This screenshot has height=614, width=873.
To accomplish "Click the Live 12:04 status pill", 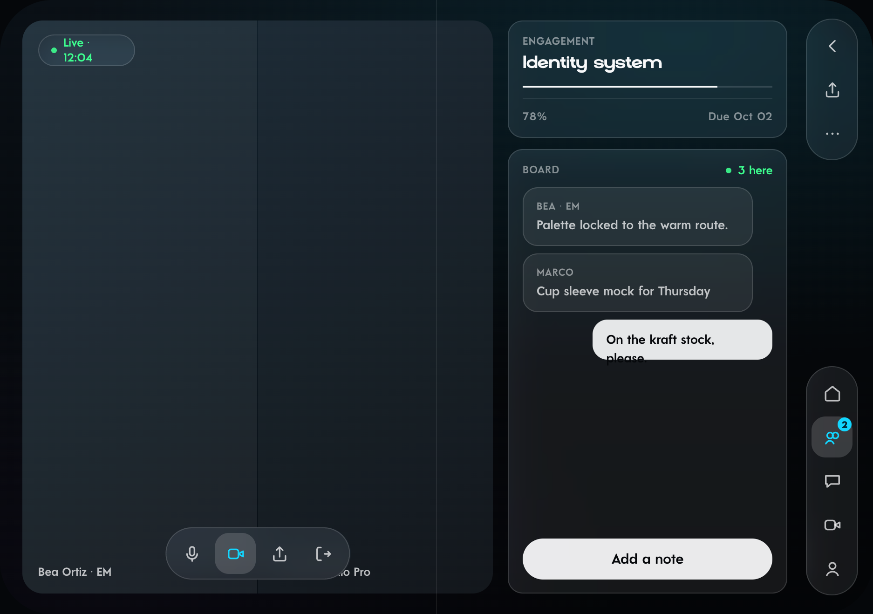I will coord(87,50).
